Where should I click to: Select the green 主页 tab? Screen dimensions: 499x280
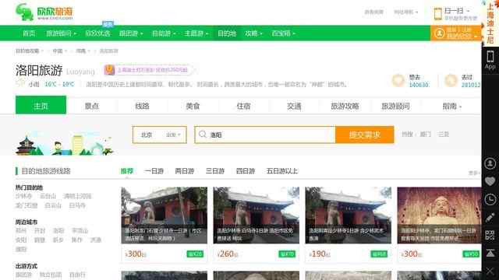[41, 105]
